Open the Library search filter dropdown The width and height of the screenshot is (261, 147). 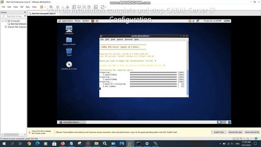[x=25, y=16]
